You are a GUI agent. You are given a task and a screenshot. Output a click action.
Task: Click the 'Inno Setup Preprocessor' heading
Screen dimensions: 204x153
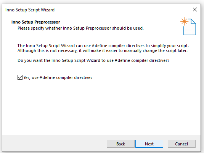[35, 22]
